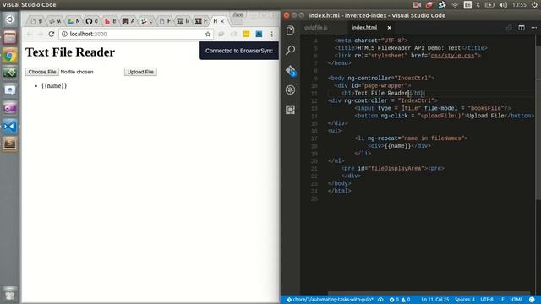Click the {{name}} list item in page
Image resolution: width=541 pixels, height=304 pixels.
54,86
